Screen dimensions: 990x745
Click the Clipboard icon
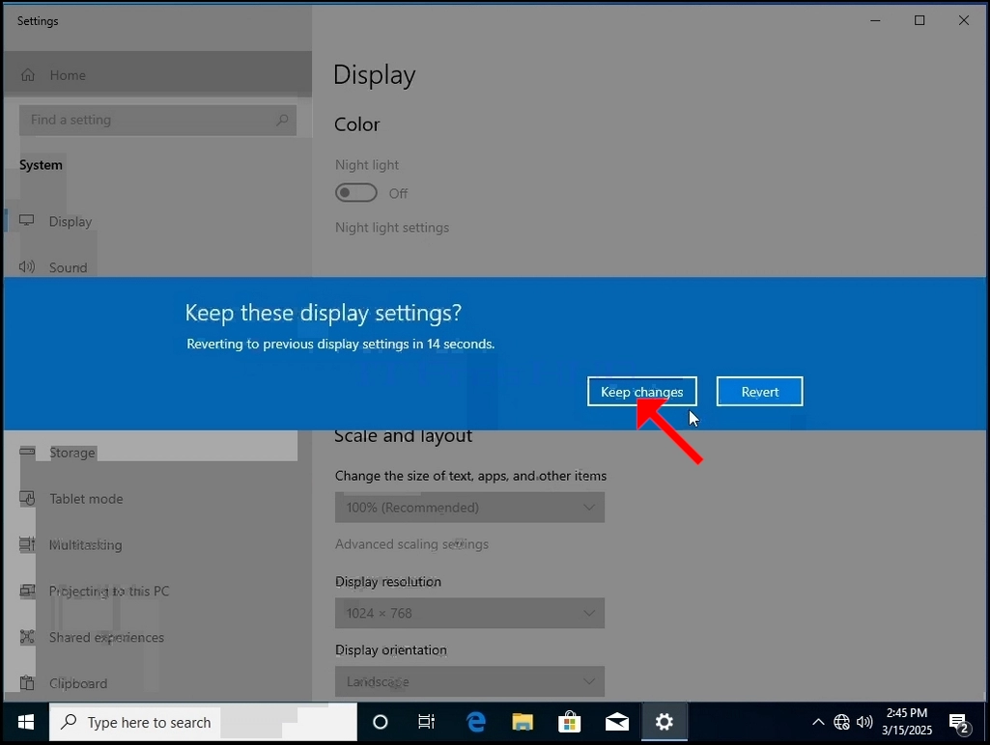(x=27, y=683)
